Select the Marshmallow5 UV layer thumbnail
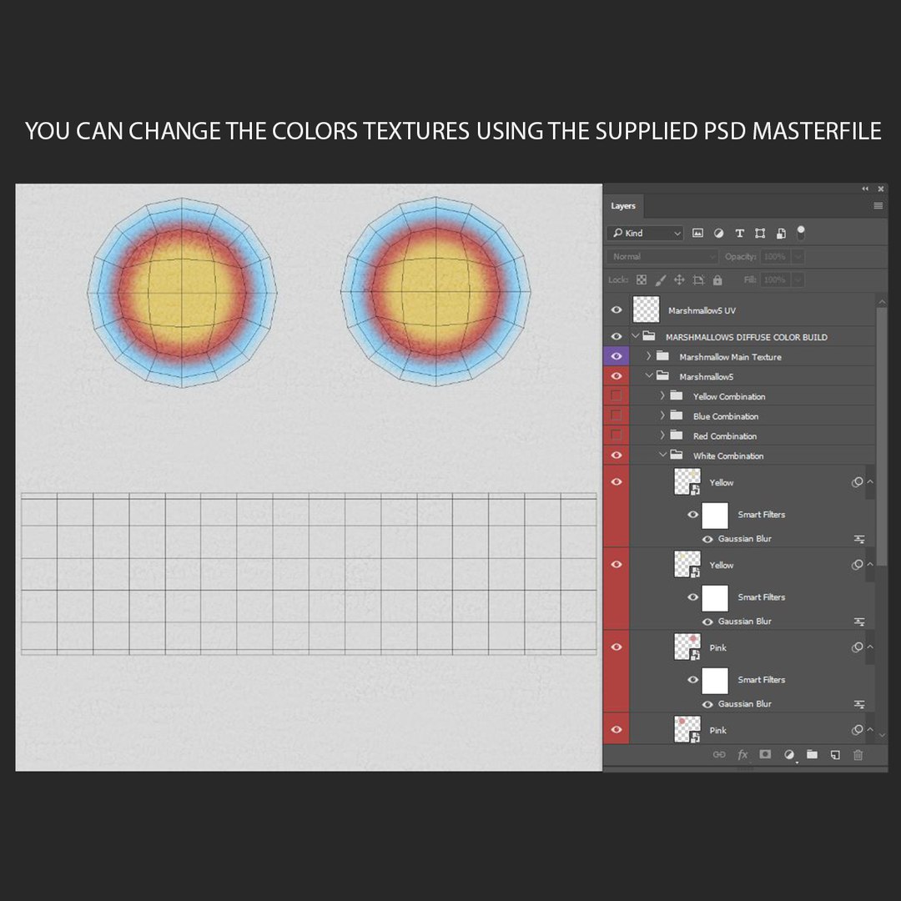 (646, 310)
